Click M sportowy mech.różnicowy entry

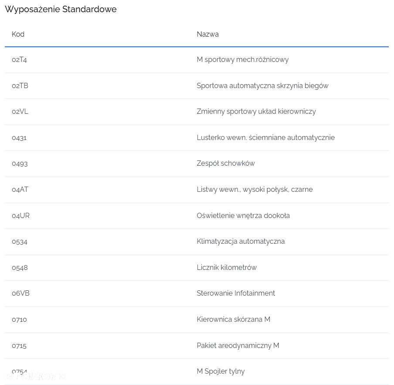(x=242, y=60)
